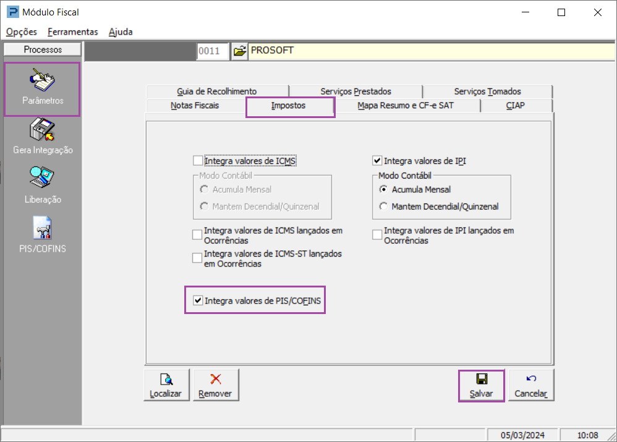Click the Módulo Fiscal app icon in title bar
The image size is (617, 442).
point(12,12)
